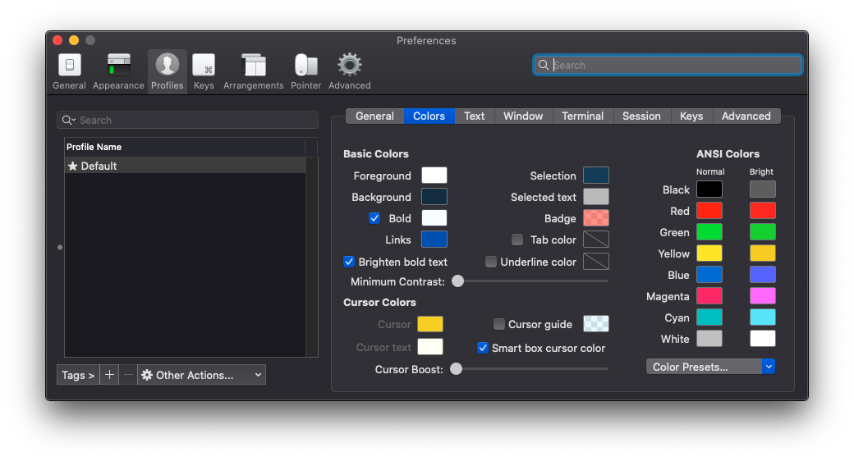The image size is (854, 461).
Task: Click the magnifier icon in toolbar search
Action: pyautogui.click(x=543, y=66)
